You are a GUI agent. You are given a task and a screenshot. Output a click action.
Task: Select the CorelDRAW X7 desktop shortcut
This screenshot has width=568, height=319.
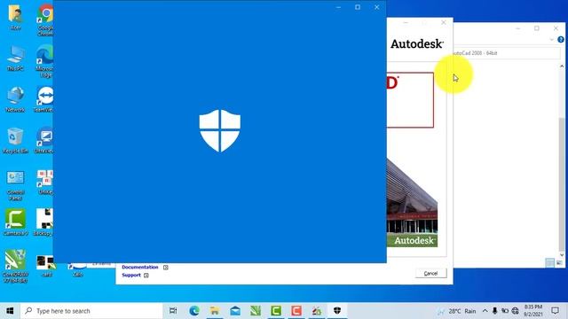click(15, 266)
